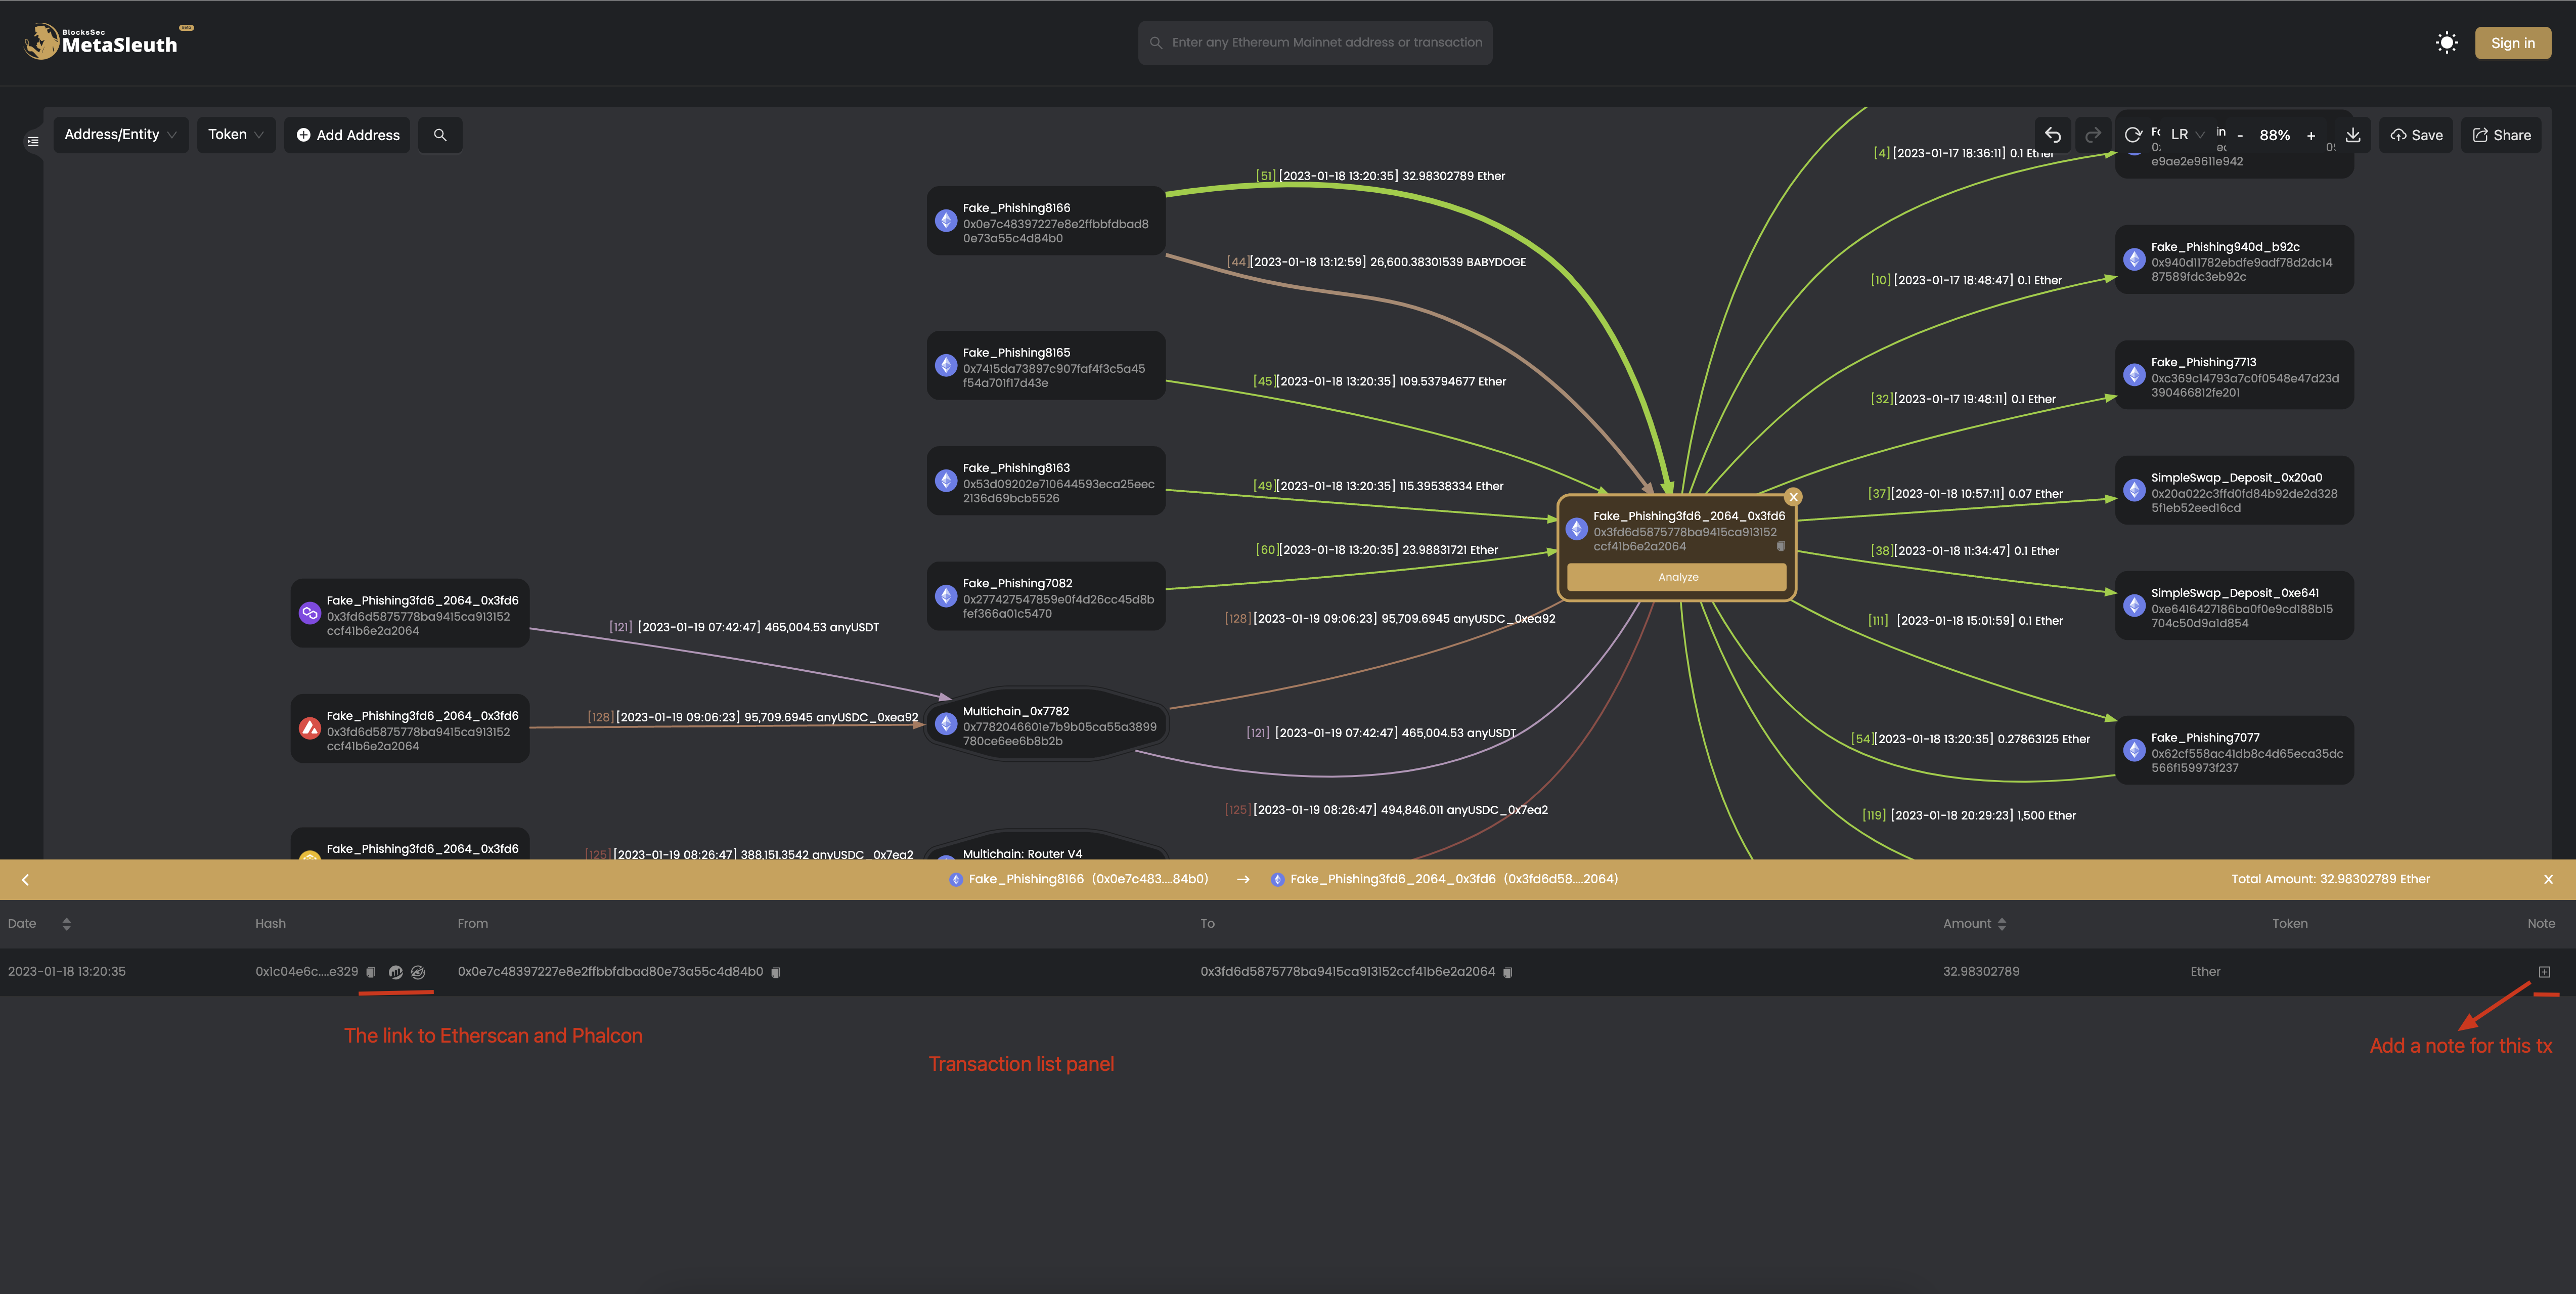
Task: Click edge label 26,600.38301539 BABYDOGE
Action: [1376, 262]
